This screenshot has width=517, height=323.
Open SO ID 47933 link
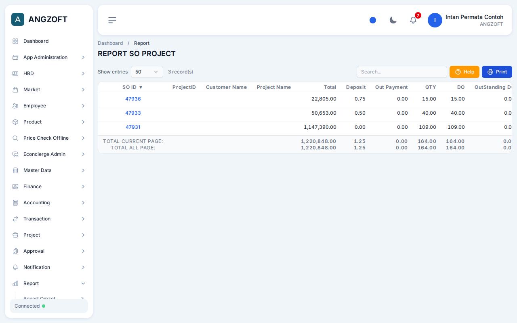click(133, 113)
